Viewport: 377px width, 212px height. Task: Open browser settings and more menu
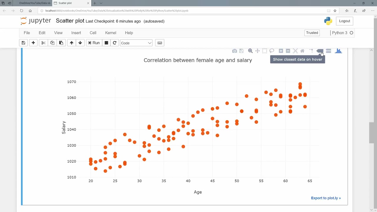point(373,11)
